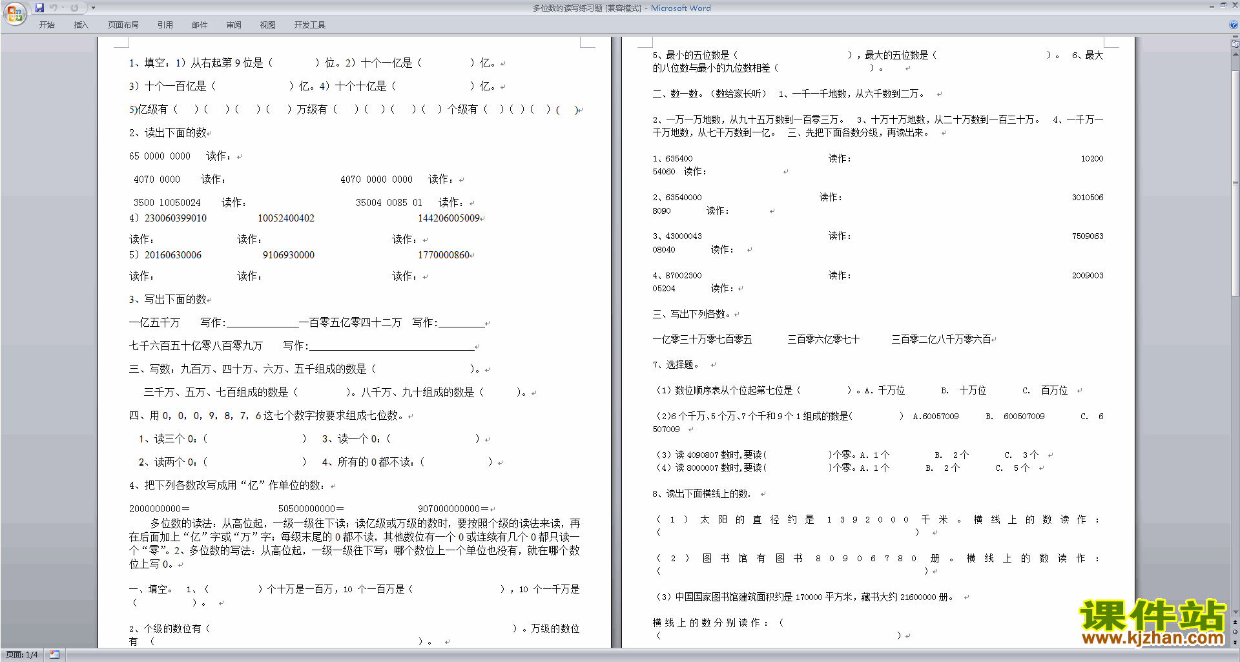Click the number 43000043 on right page
The height and width of the screenshot is (662, 1240).
click(683, 236)
